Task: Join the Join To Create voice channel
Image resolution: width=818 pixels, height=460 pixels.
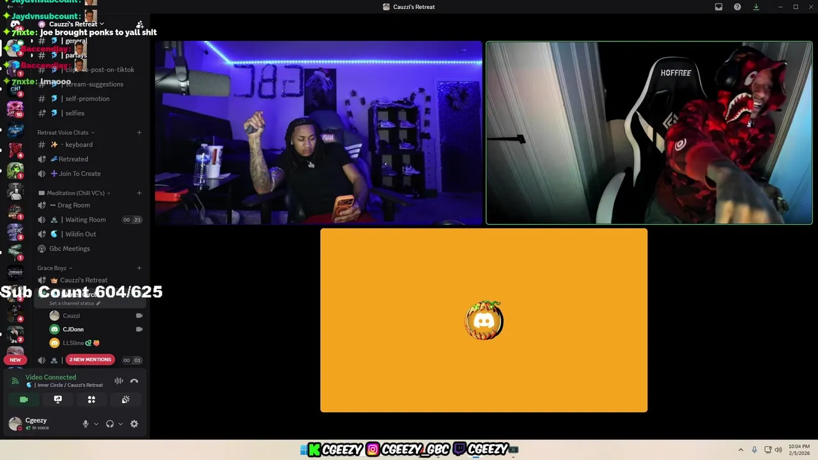Action: pyautogui.click(x=89, y=174)
